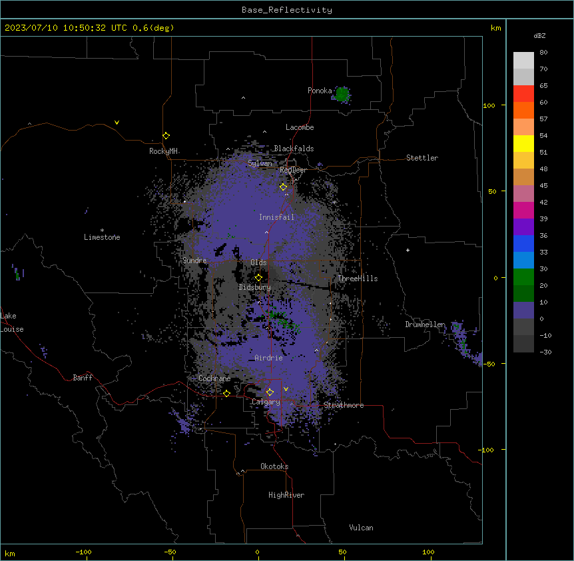
Task: Click the Sylvan label
Action: coord(260,163)
